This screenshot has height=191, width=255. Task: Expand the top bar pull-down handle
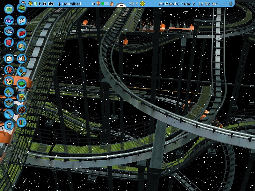point(121,5)
